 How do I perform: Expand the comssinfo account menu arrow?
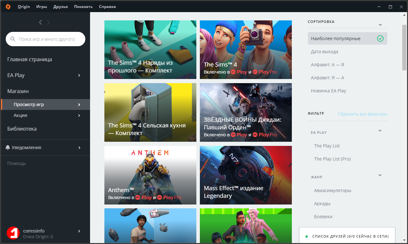[79, 231]
